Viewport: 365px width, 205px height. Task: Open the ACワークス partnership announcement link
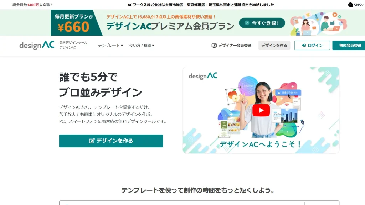[201, 5]
